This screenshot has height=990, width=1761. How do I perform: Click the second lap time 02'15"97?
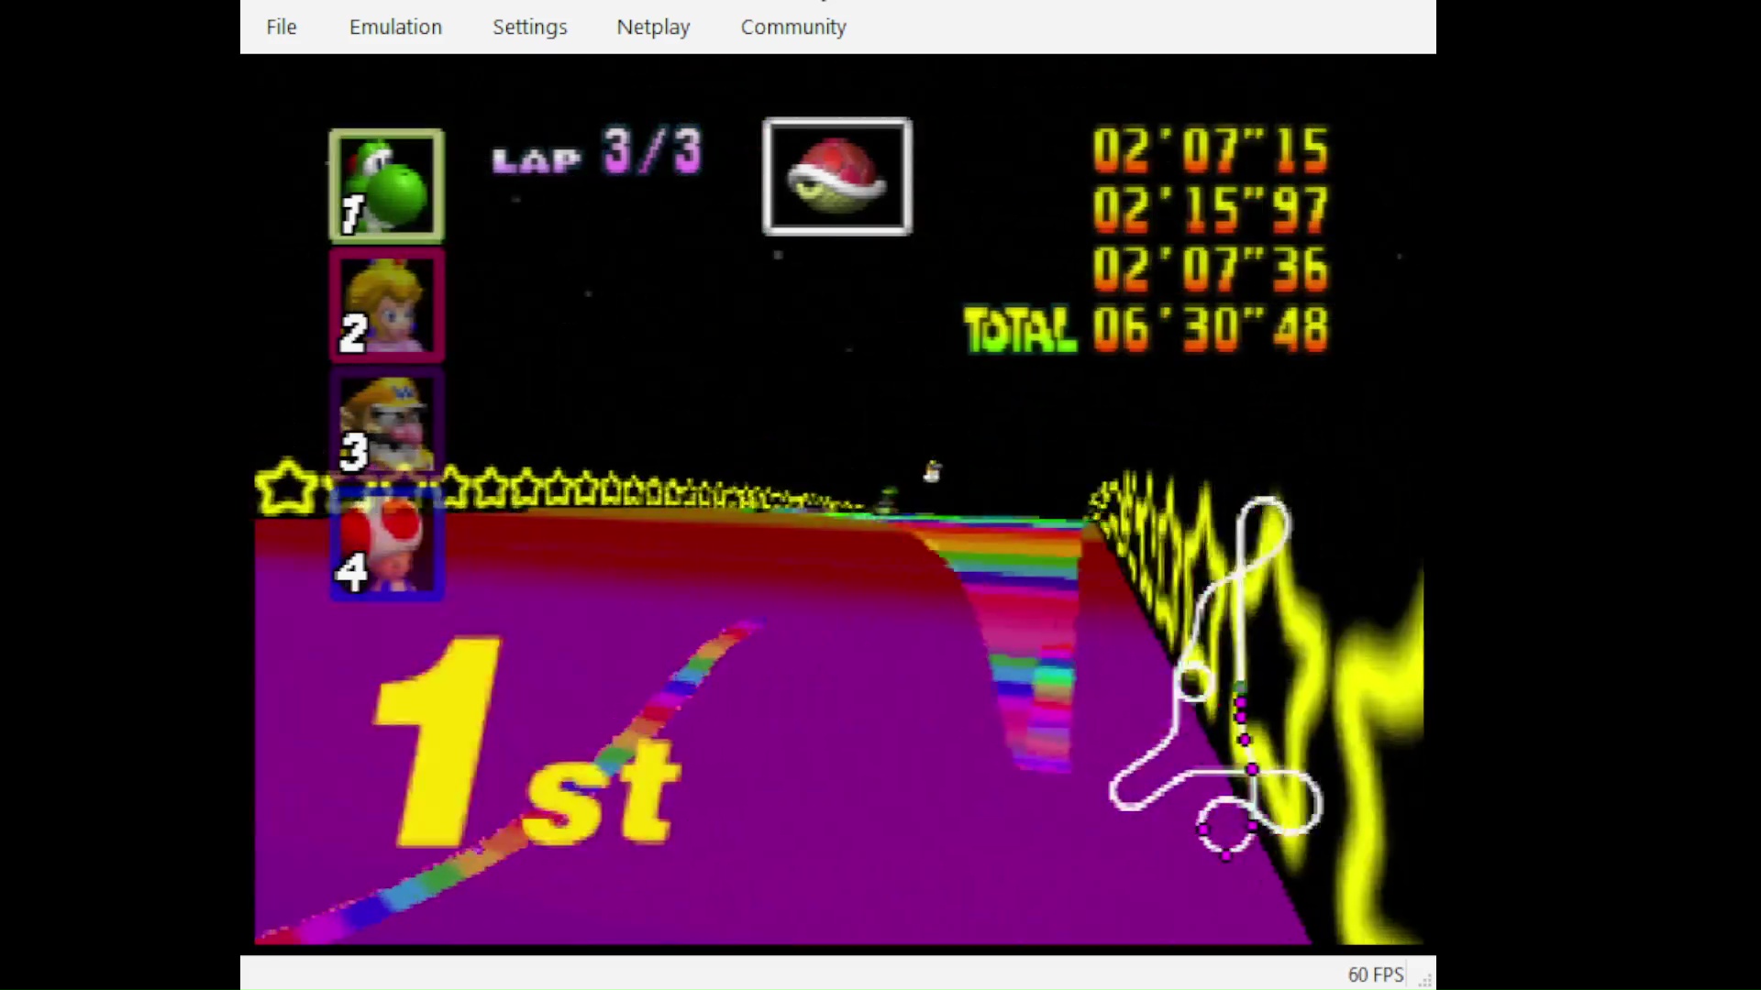tap(1210, 209)
